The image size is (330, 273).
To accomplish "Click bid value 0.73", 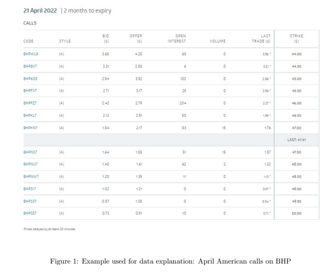I will pyautogui.click(x=106, y=214).
